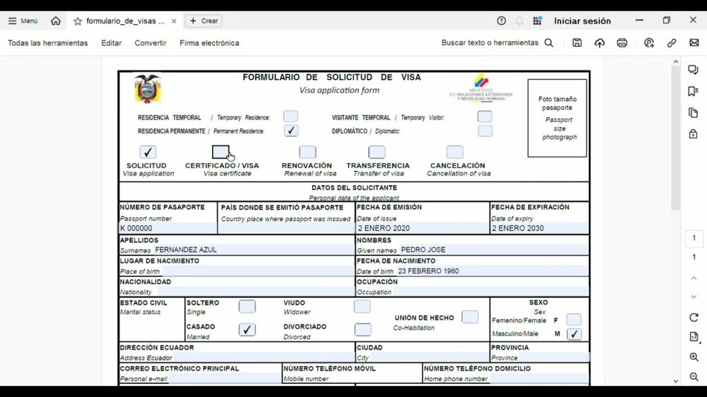Rotate the page using the rotate icon
Screen dimensions: 707x397
coord(694,318)
